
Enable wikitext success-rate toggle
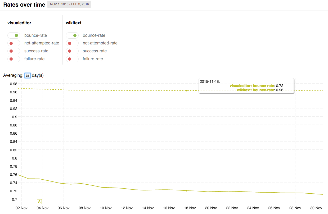(72, 51)
